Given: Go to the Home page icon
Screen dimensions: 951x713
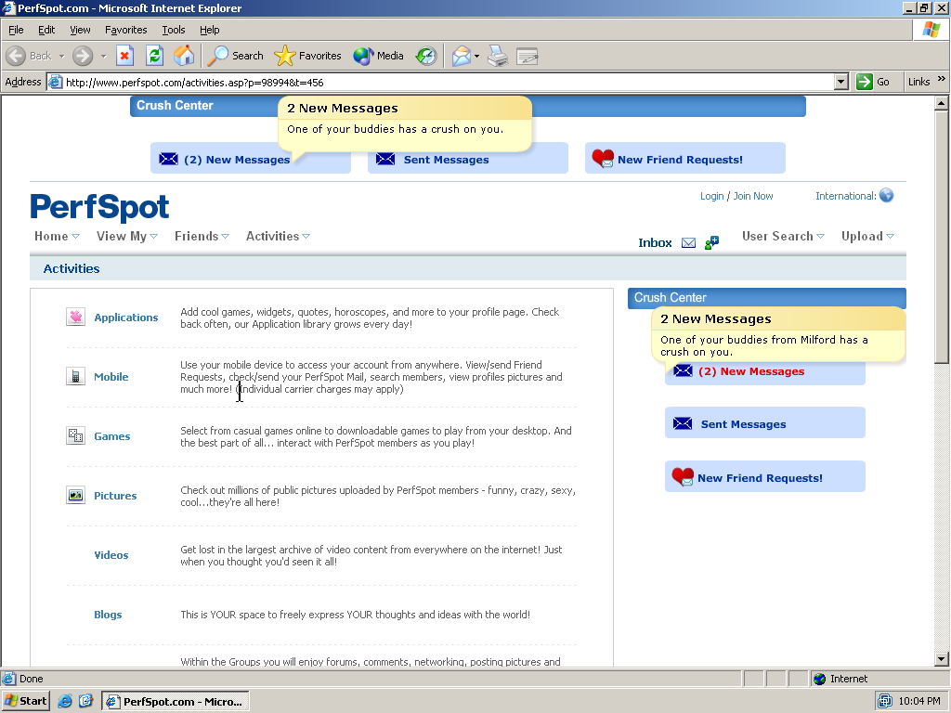Looking at the screenshot, I should [x=184, y=56].
